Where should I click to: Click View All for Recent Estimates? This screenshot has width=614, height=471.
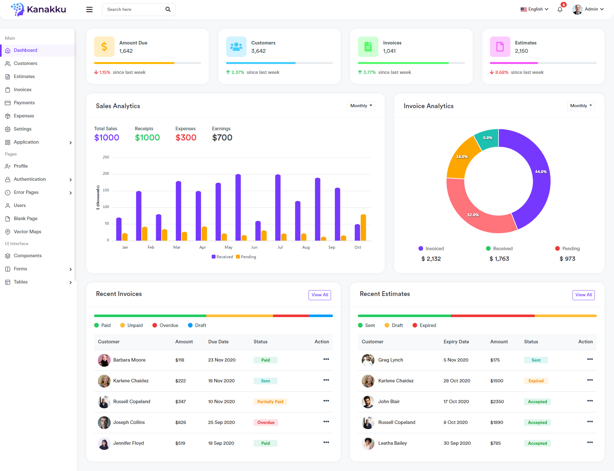click(x=583, y=295)
